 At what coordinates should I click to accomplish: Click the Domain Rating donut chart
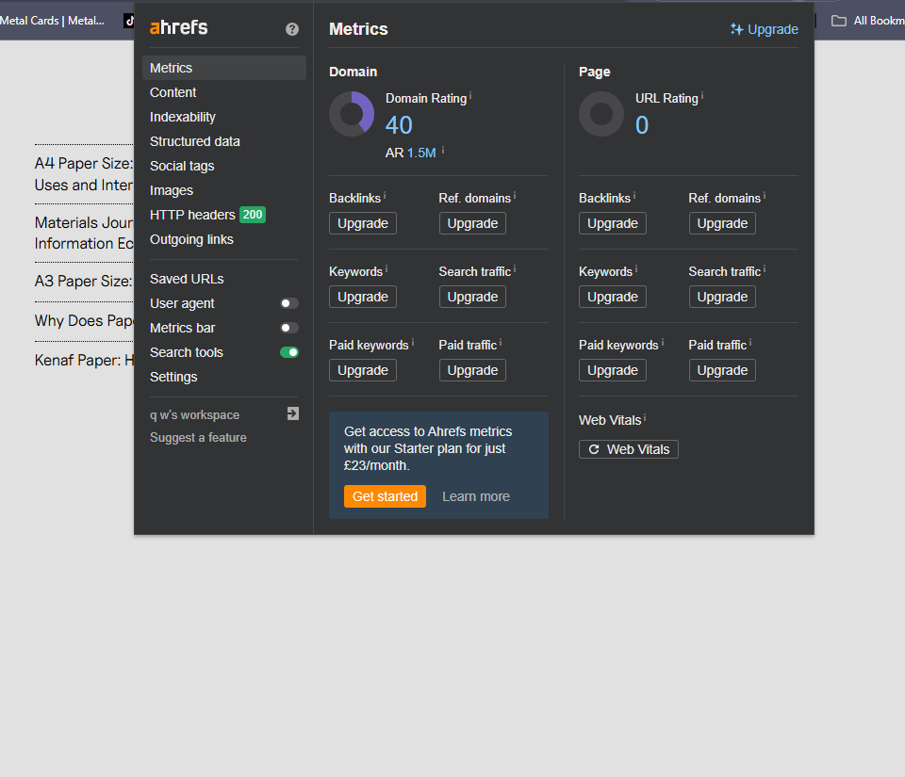352,114
